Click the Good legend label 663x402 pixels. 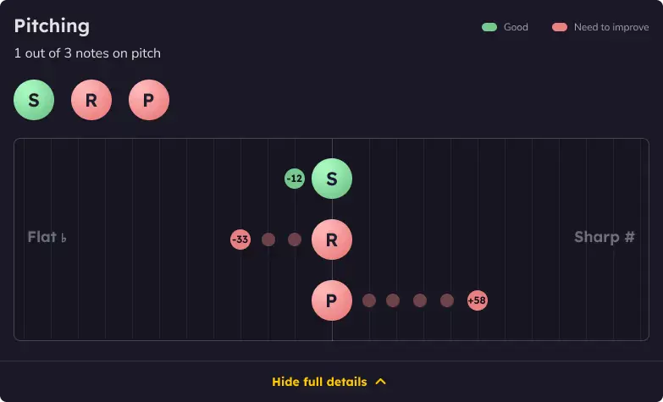pyautogui.click(x=516, y=27)
